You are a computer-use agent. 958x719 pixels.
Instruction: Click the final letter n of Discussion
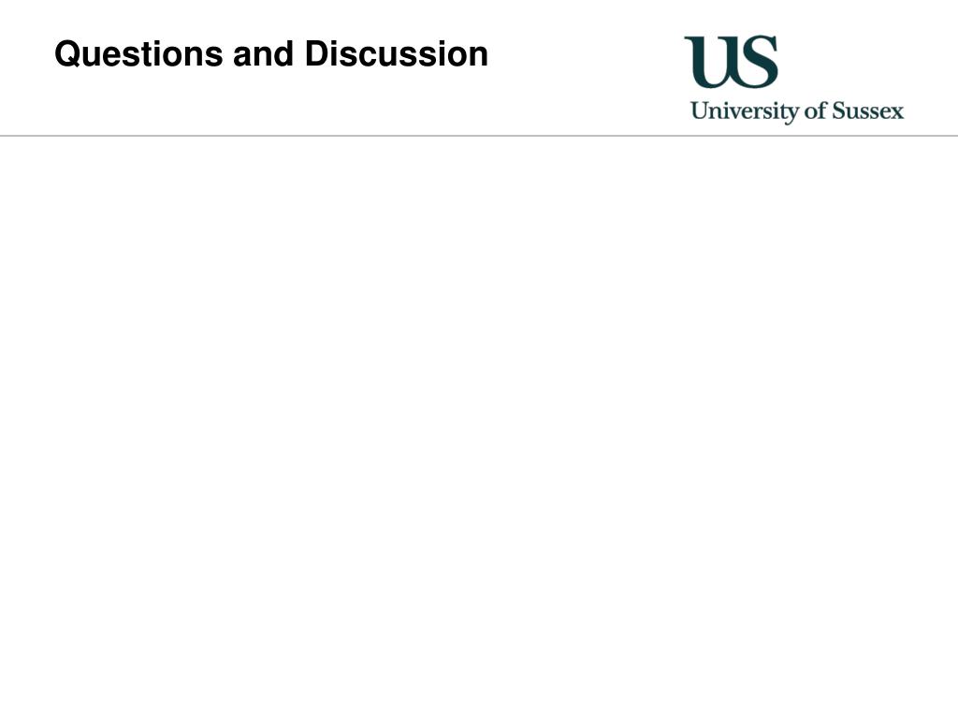click(x=478, y=57)
